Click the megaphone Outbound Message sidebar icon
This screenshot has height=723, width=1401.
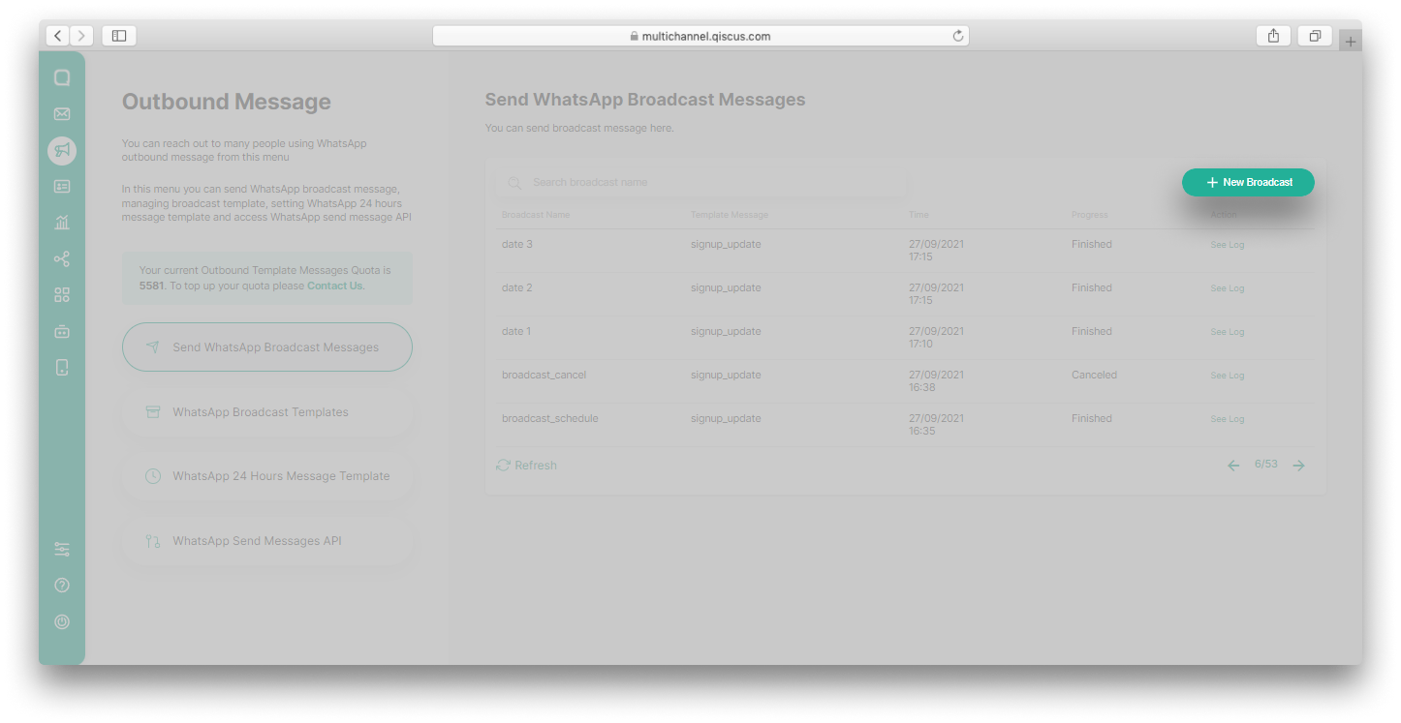pos(62,150)
